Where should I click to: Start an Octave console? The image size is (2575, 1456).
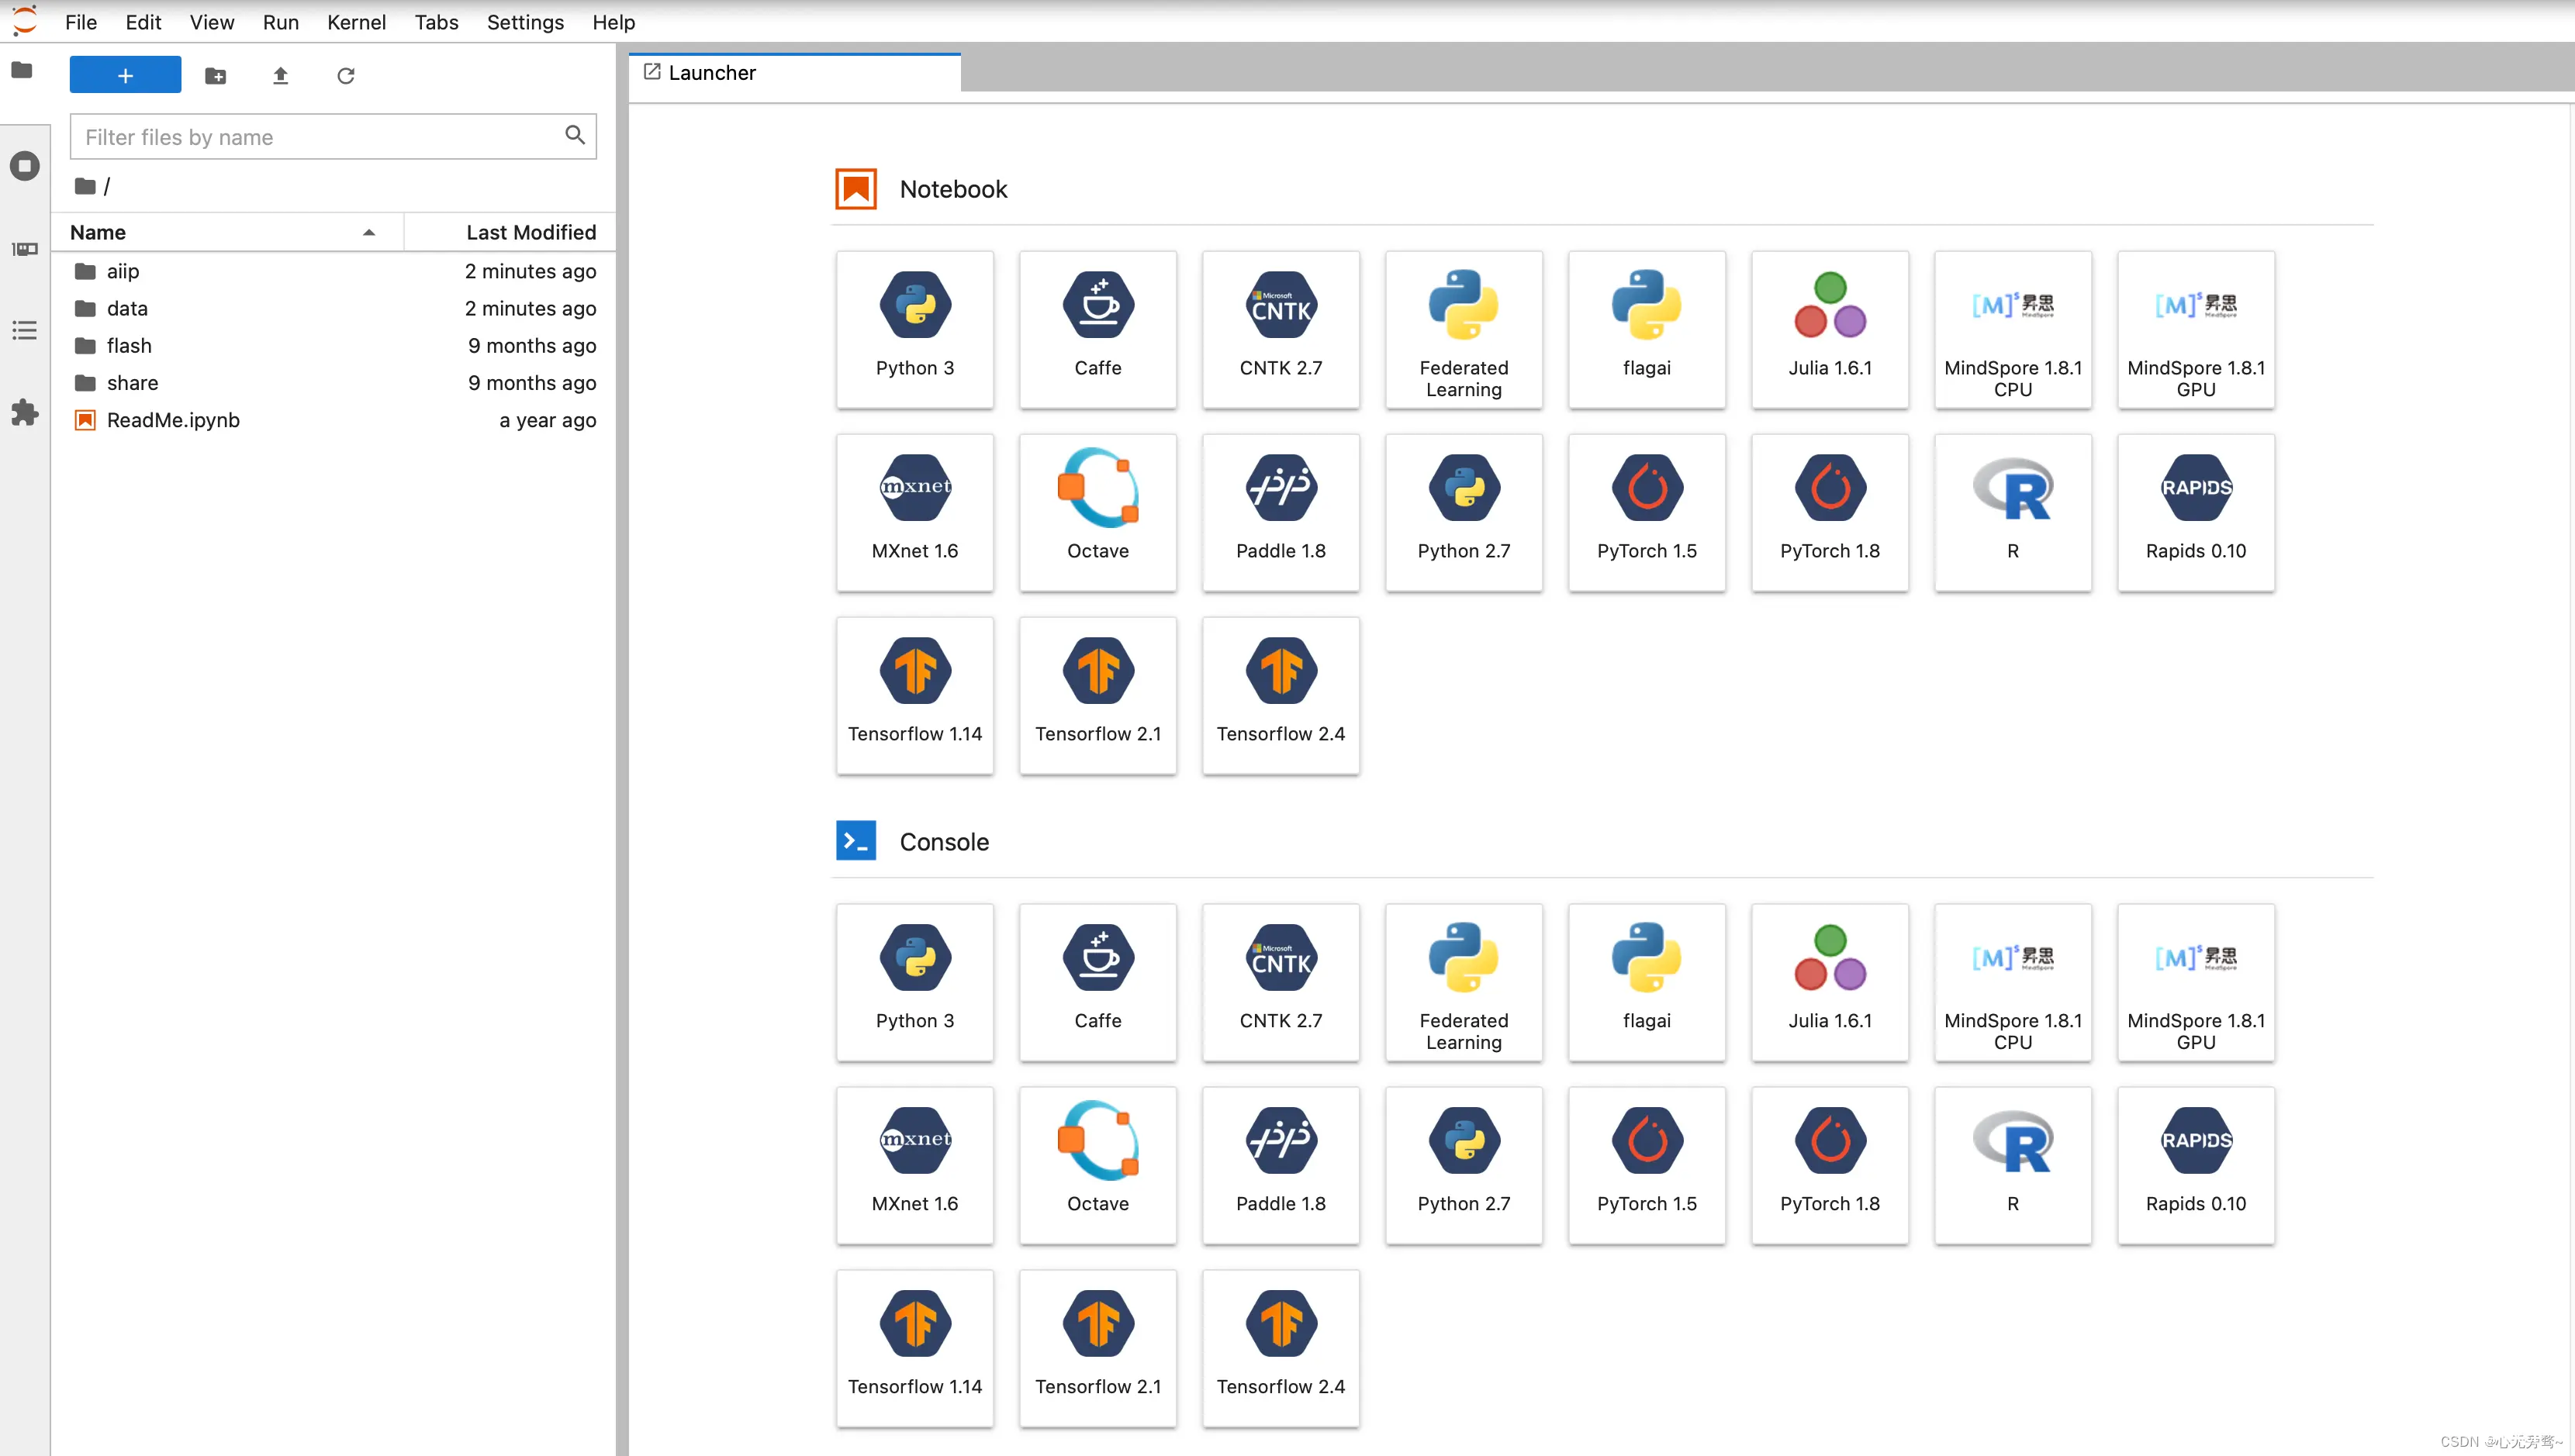tap(1098, 1165)
